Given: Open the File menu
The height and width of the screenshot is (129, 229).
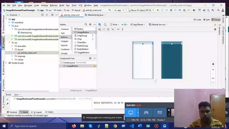Looking at the screenshot, I should (9, 5).
